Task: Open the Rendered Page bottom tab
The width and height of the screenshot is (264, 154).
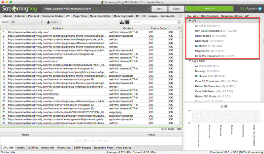Action: tap(104, 148)
